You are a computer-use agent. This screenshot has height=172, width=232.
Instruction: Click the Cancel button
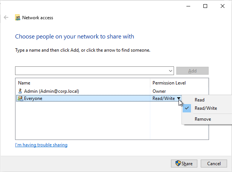pos(214,163)
